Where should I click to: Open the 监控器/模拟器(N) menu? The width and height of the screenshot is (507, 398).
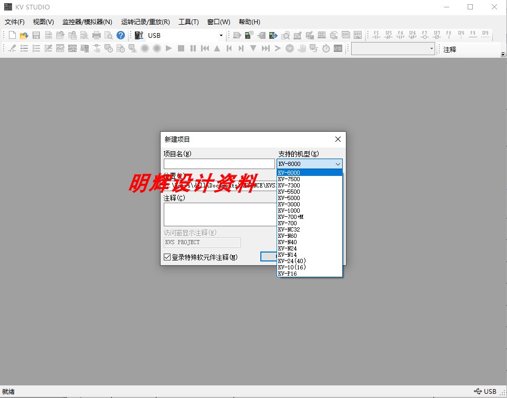[87, 22]
